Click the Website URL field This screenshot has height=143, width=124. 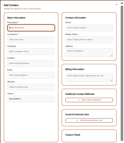click(x=31, y=87)
